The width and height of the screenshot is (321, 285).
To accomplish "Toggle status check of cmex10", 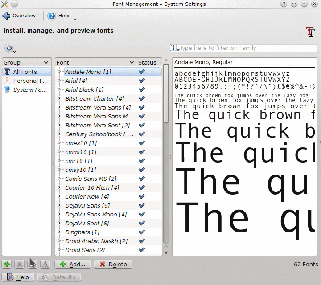I will (x=142, y=143).
